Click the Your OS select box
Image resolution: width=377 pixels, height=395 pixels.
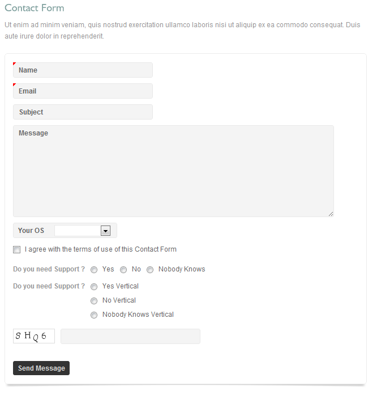[78, 231]
